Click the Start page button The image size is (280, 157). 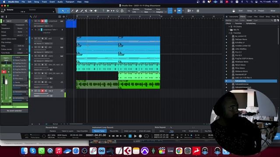click(241, 11)
